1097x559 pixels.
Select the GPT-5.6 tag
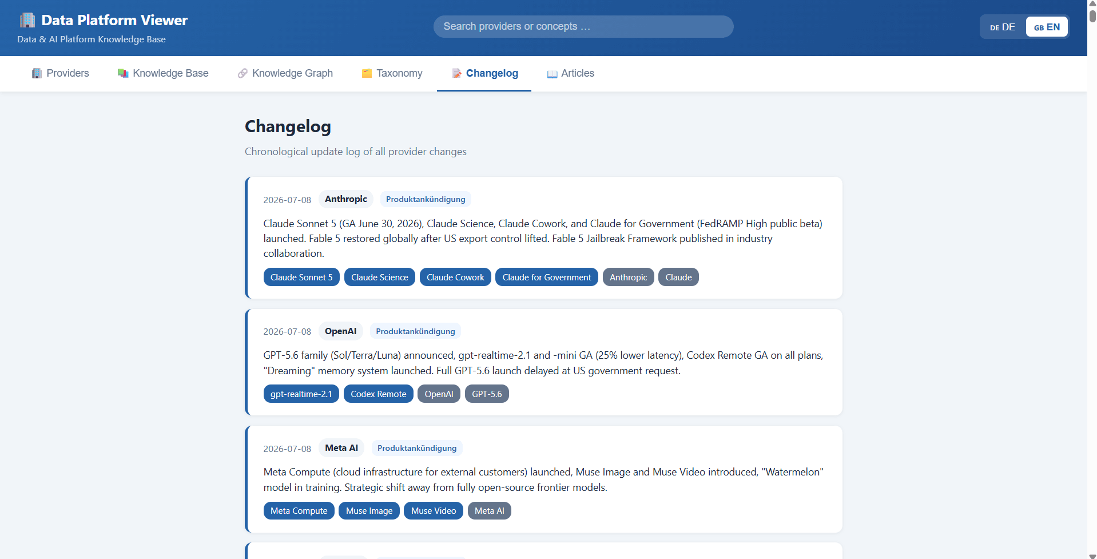tap(487, 394)
